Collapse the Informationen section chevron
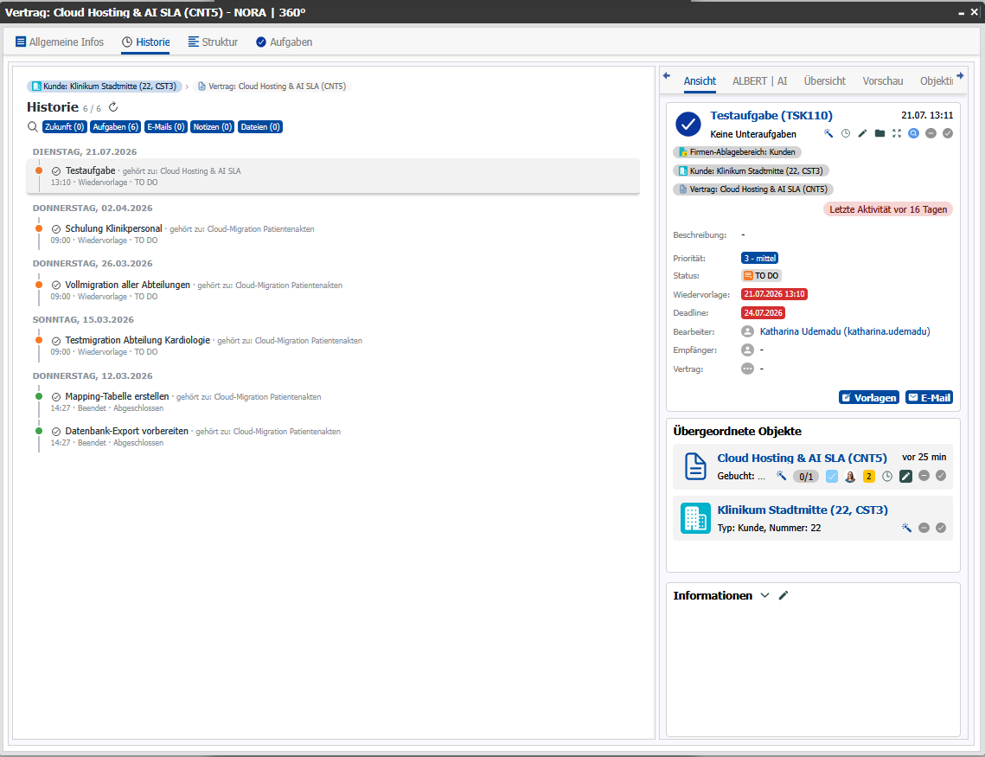 point(764,595)
